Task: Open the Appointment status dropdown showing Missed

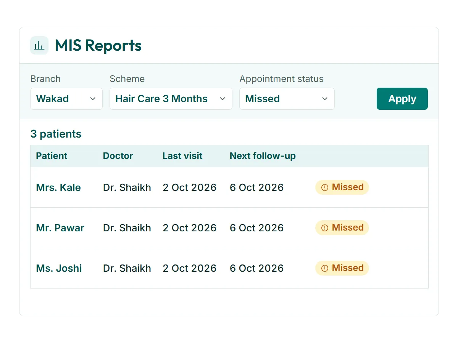Action: [x=287, y=99]
